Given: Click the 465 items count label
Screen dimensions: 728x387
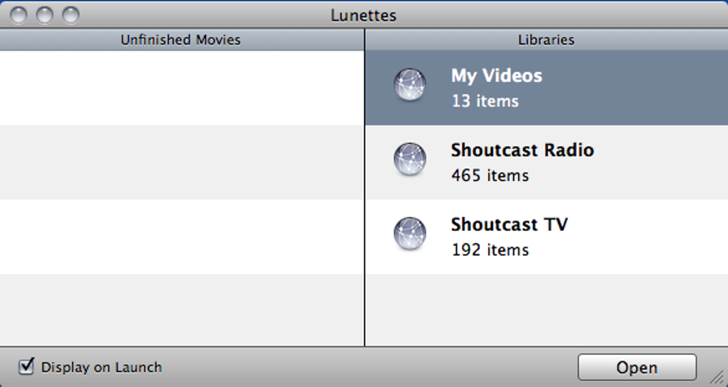Looking at the screenshot, I should tap(490, 175).
